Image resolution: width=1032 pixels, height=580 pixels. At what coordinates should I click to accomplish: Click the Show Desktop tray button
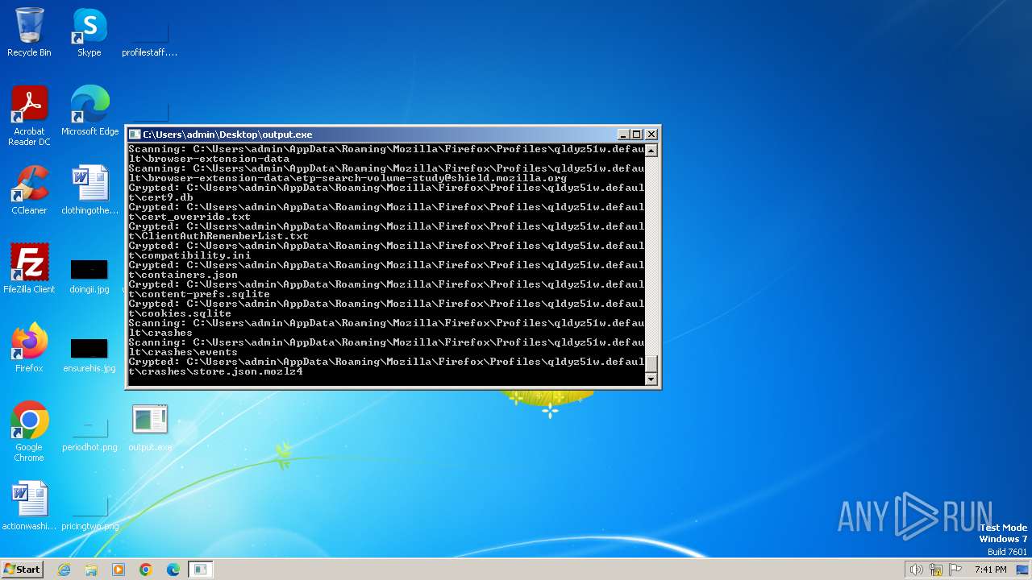(1023, 570)
